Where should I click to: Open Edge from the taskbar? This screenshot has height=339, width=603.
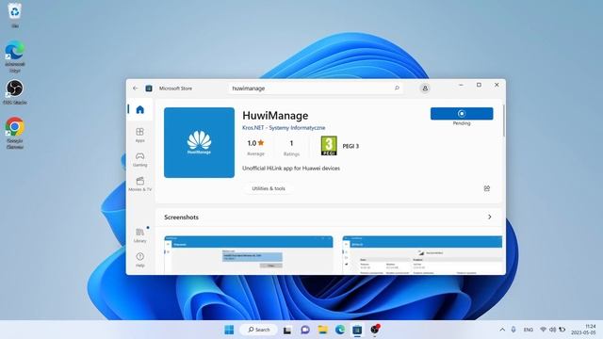(340, 330)
